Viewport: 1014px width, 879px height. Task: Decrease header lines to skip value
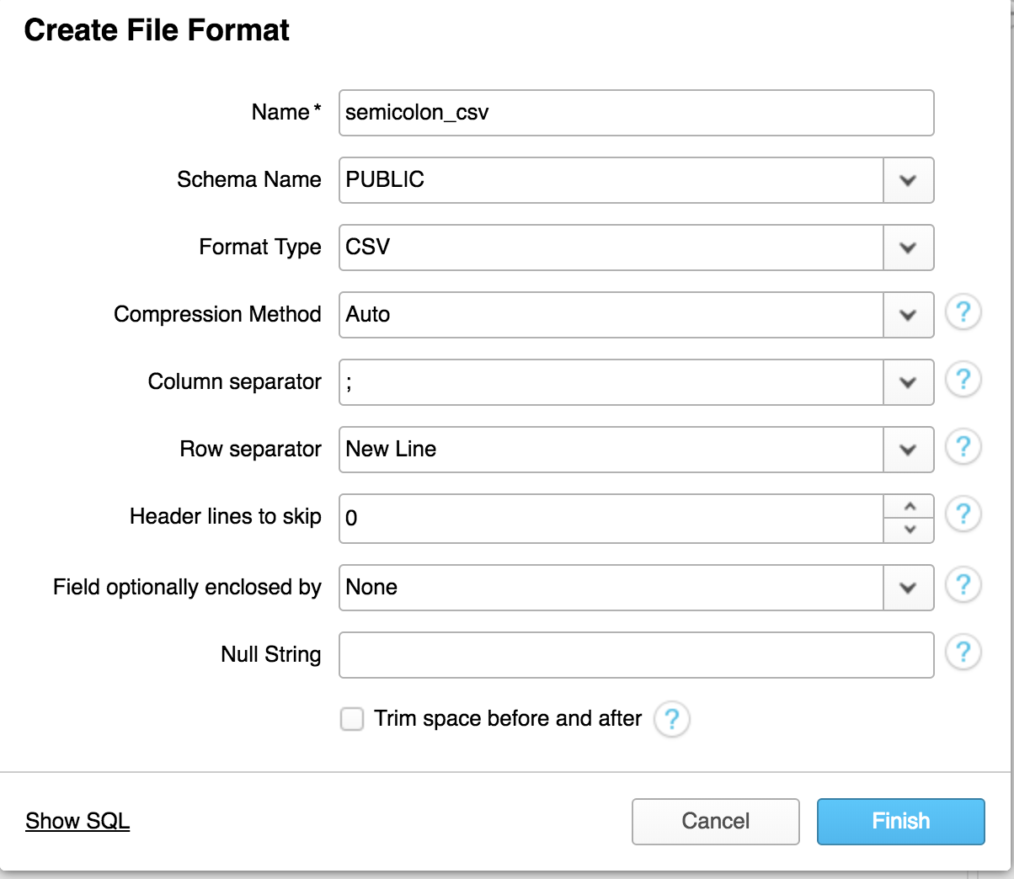click(x=909, y=530)
